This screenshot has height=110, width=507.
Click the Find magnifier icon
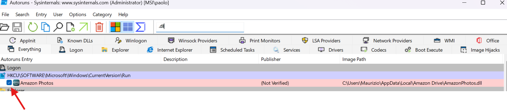tap(58, 27)
